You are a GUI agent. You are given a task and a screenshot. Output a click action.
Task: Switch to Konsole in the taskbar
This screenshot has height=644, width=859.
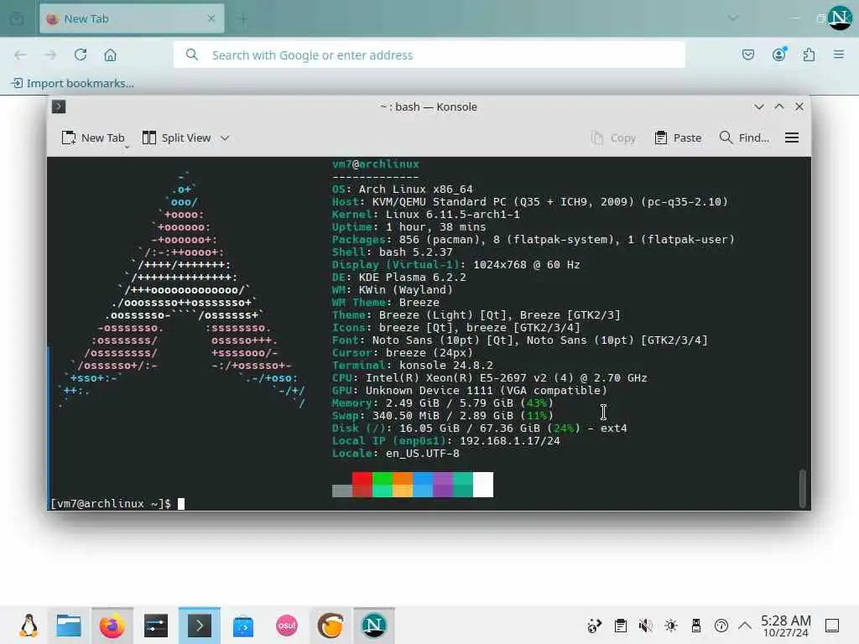point(200,626)
